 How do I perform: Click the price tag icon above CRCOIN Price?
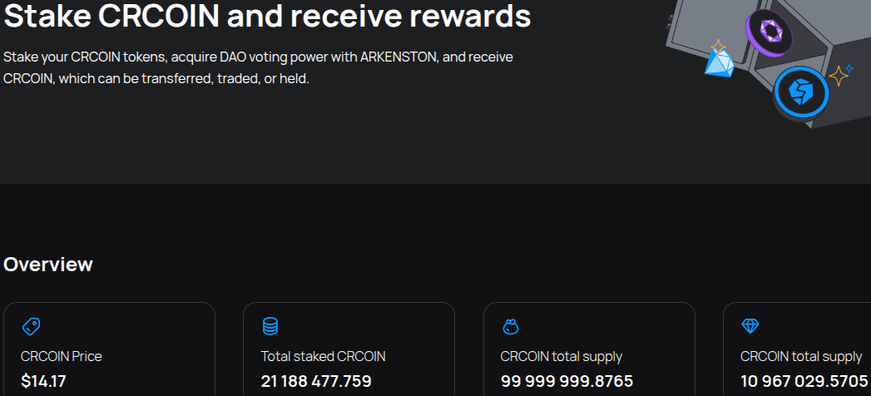pyautogui.click(x=31, y=326)
